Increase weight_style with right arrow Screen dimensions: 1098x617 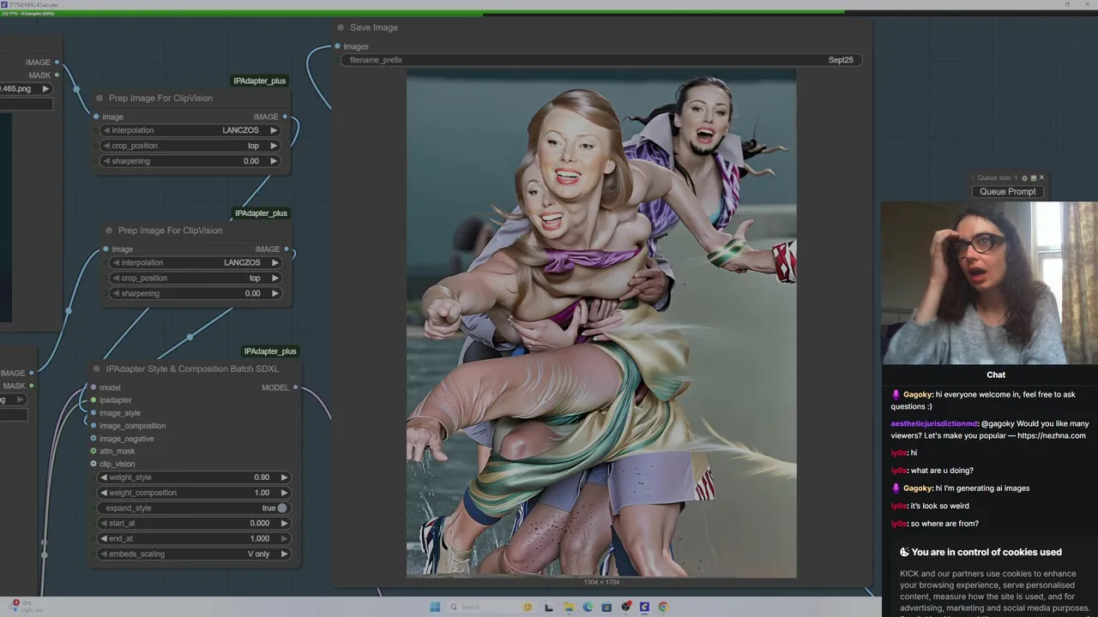tap(284, 477)
